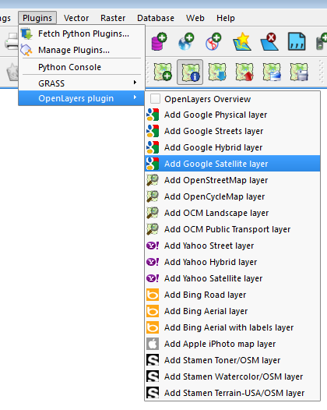Click the Remove Layer red X icon

[269, 41]
